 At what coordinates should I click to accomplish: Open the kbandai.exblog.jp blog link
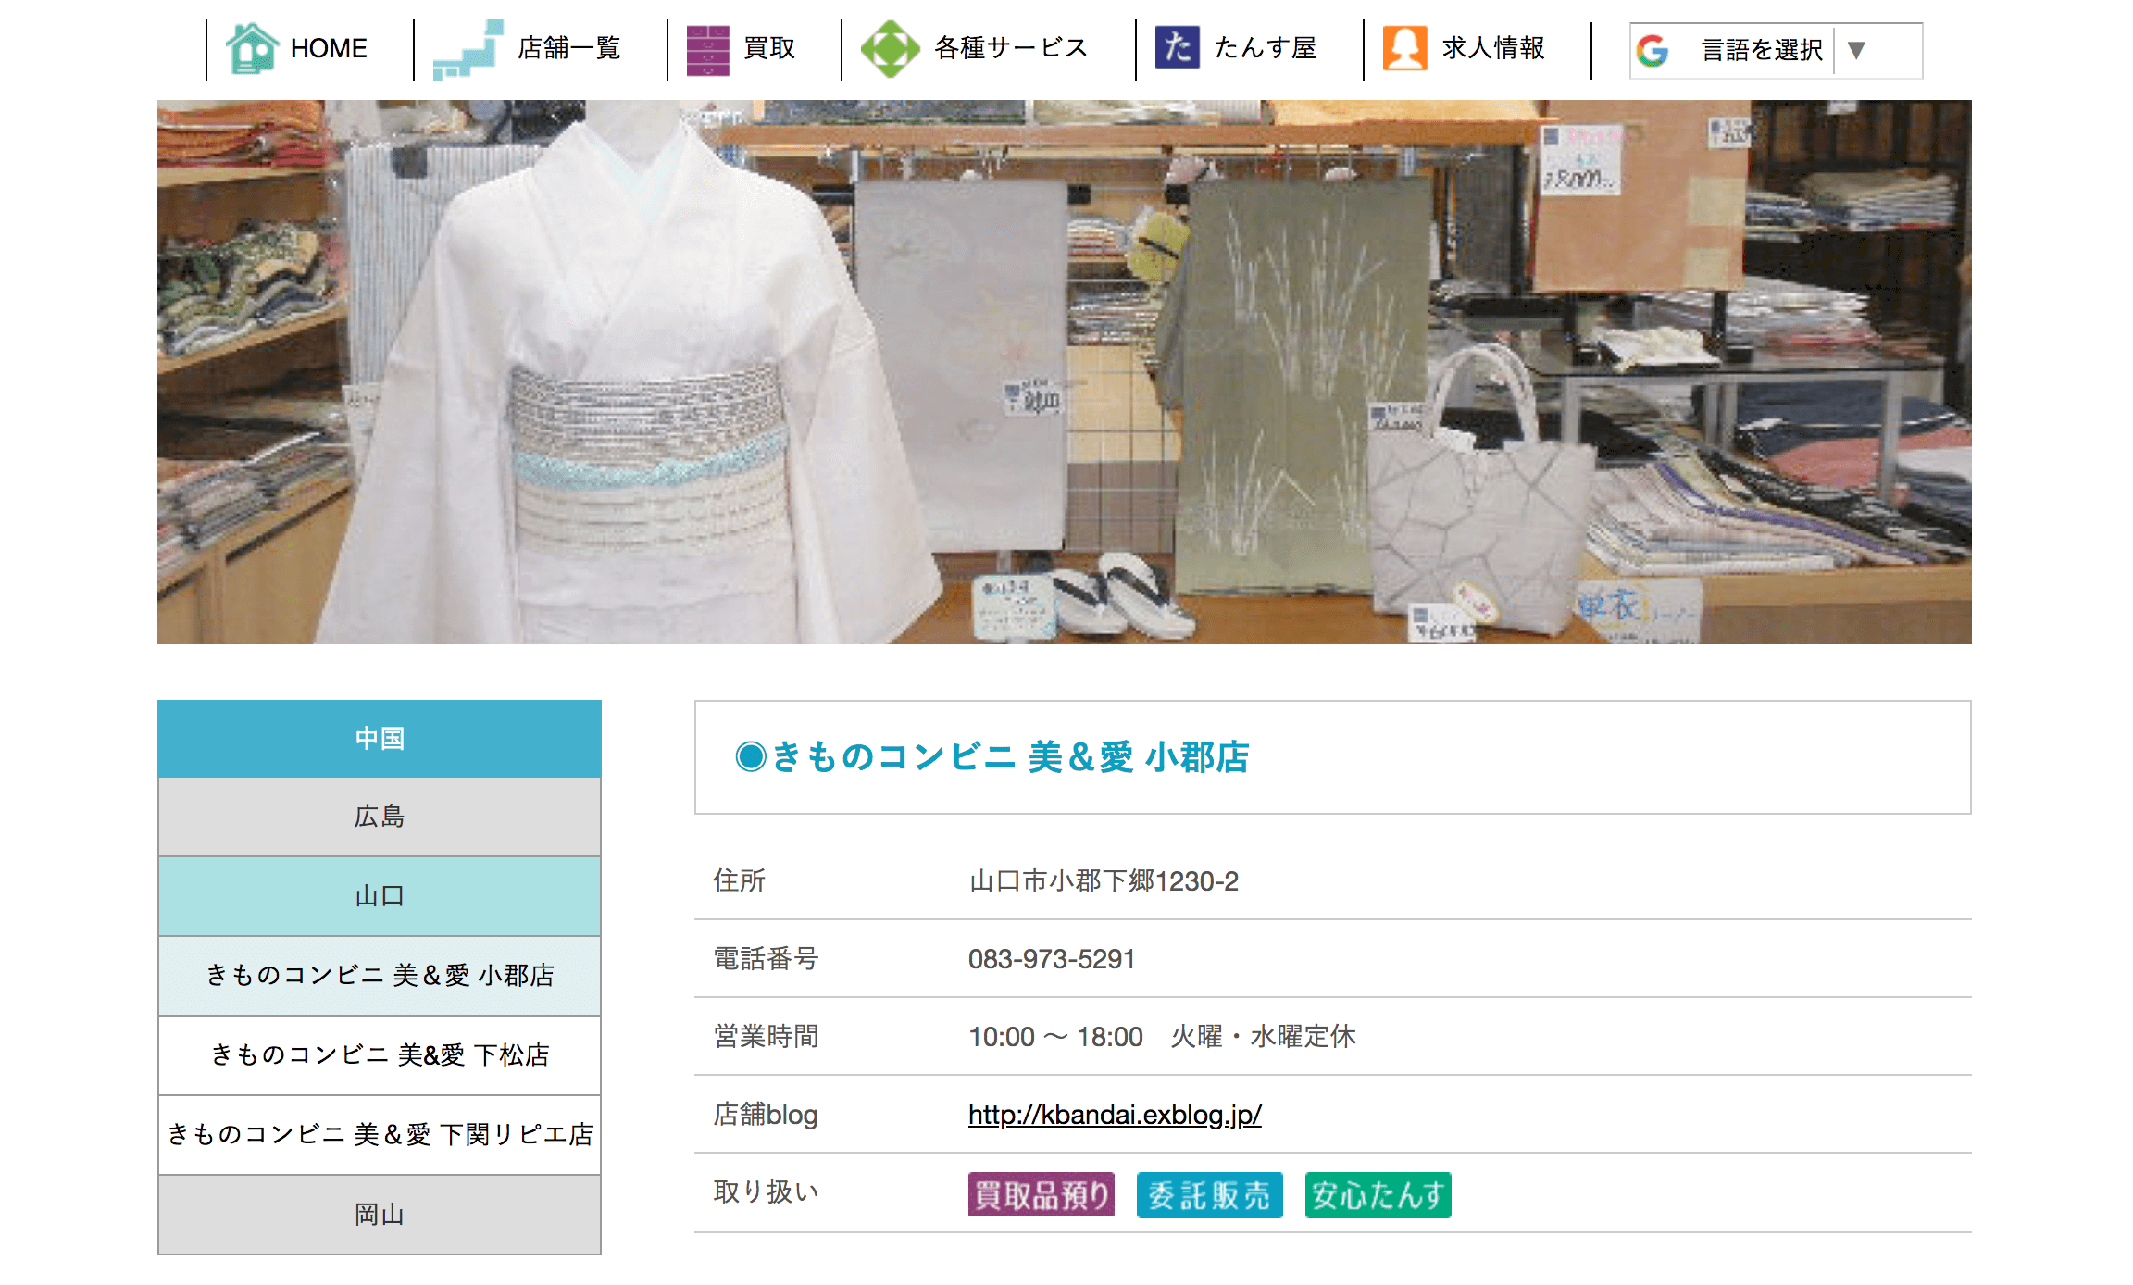[1115, 1115]
